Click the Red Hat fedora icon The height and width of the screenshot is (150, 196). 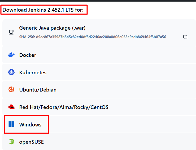click(11, 107)
